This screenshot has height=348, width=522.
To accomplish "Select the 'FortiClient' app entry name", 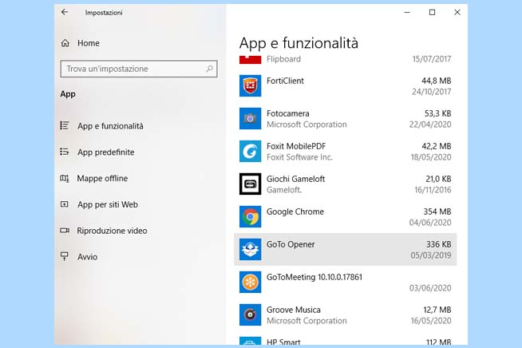I will tap(285, 81).
